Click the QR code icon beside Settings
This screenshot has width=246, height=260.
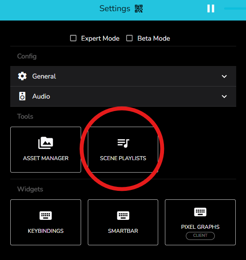(x=139, y=8)
